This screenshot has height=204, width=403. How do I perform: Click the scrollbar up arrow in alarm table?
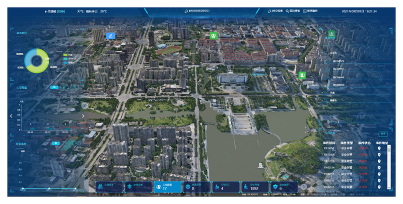pyautogui.click(x=389, y=146)
